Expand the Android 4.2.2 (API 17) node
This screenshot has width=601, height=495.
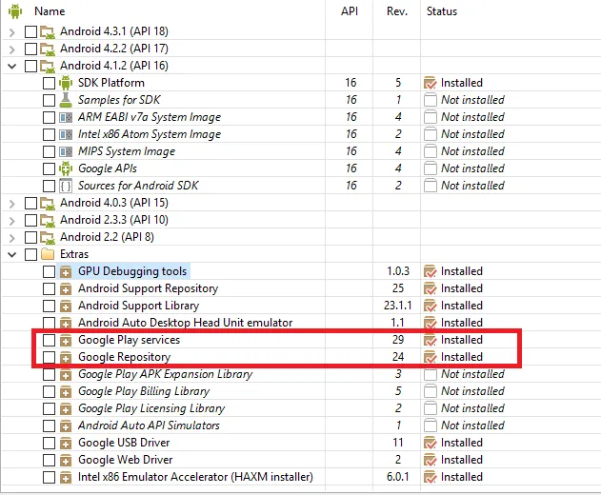tap(12, 49)
